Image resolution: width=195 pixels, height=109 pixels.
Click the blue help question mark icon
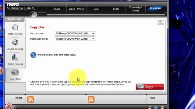point(156,107)
